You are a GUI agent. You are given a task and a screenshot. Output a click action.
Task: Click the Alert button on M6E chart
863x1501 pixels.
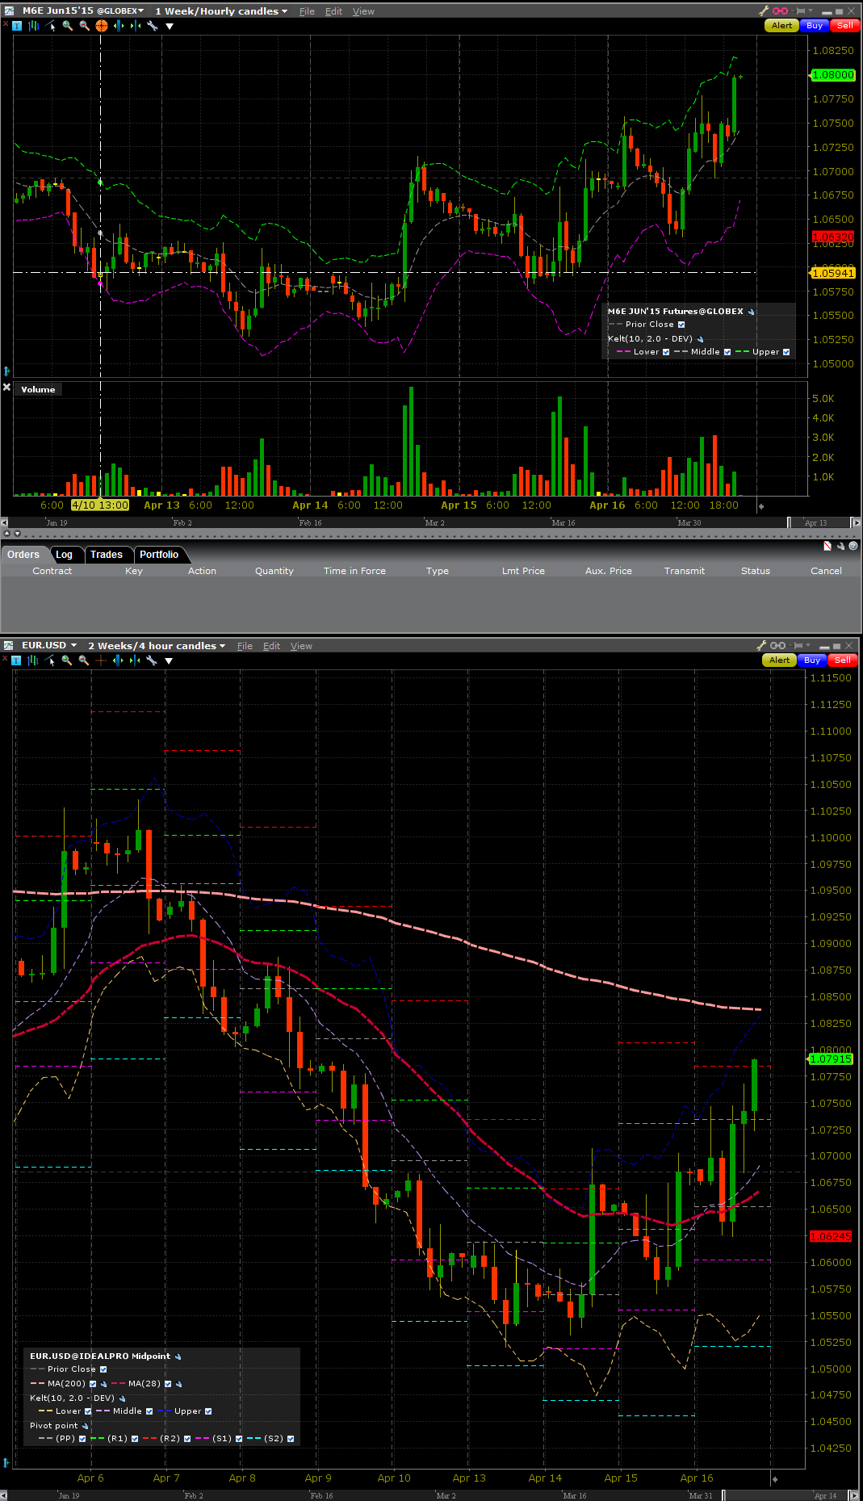(781, 26)
